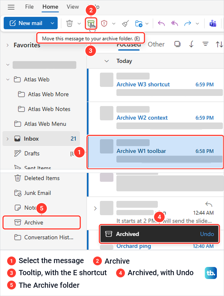Expand the Inbox folder chevron
Screen dimensions: 224x296
[x=8, y=139]
